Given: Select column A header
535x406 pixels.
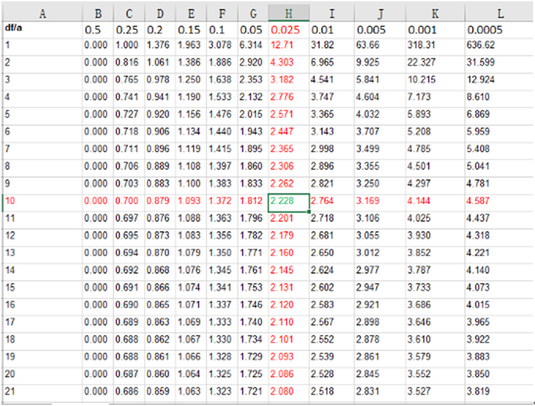Looking at the screenshot, I should [42, 14].
